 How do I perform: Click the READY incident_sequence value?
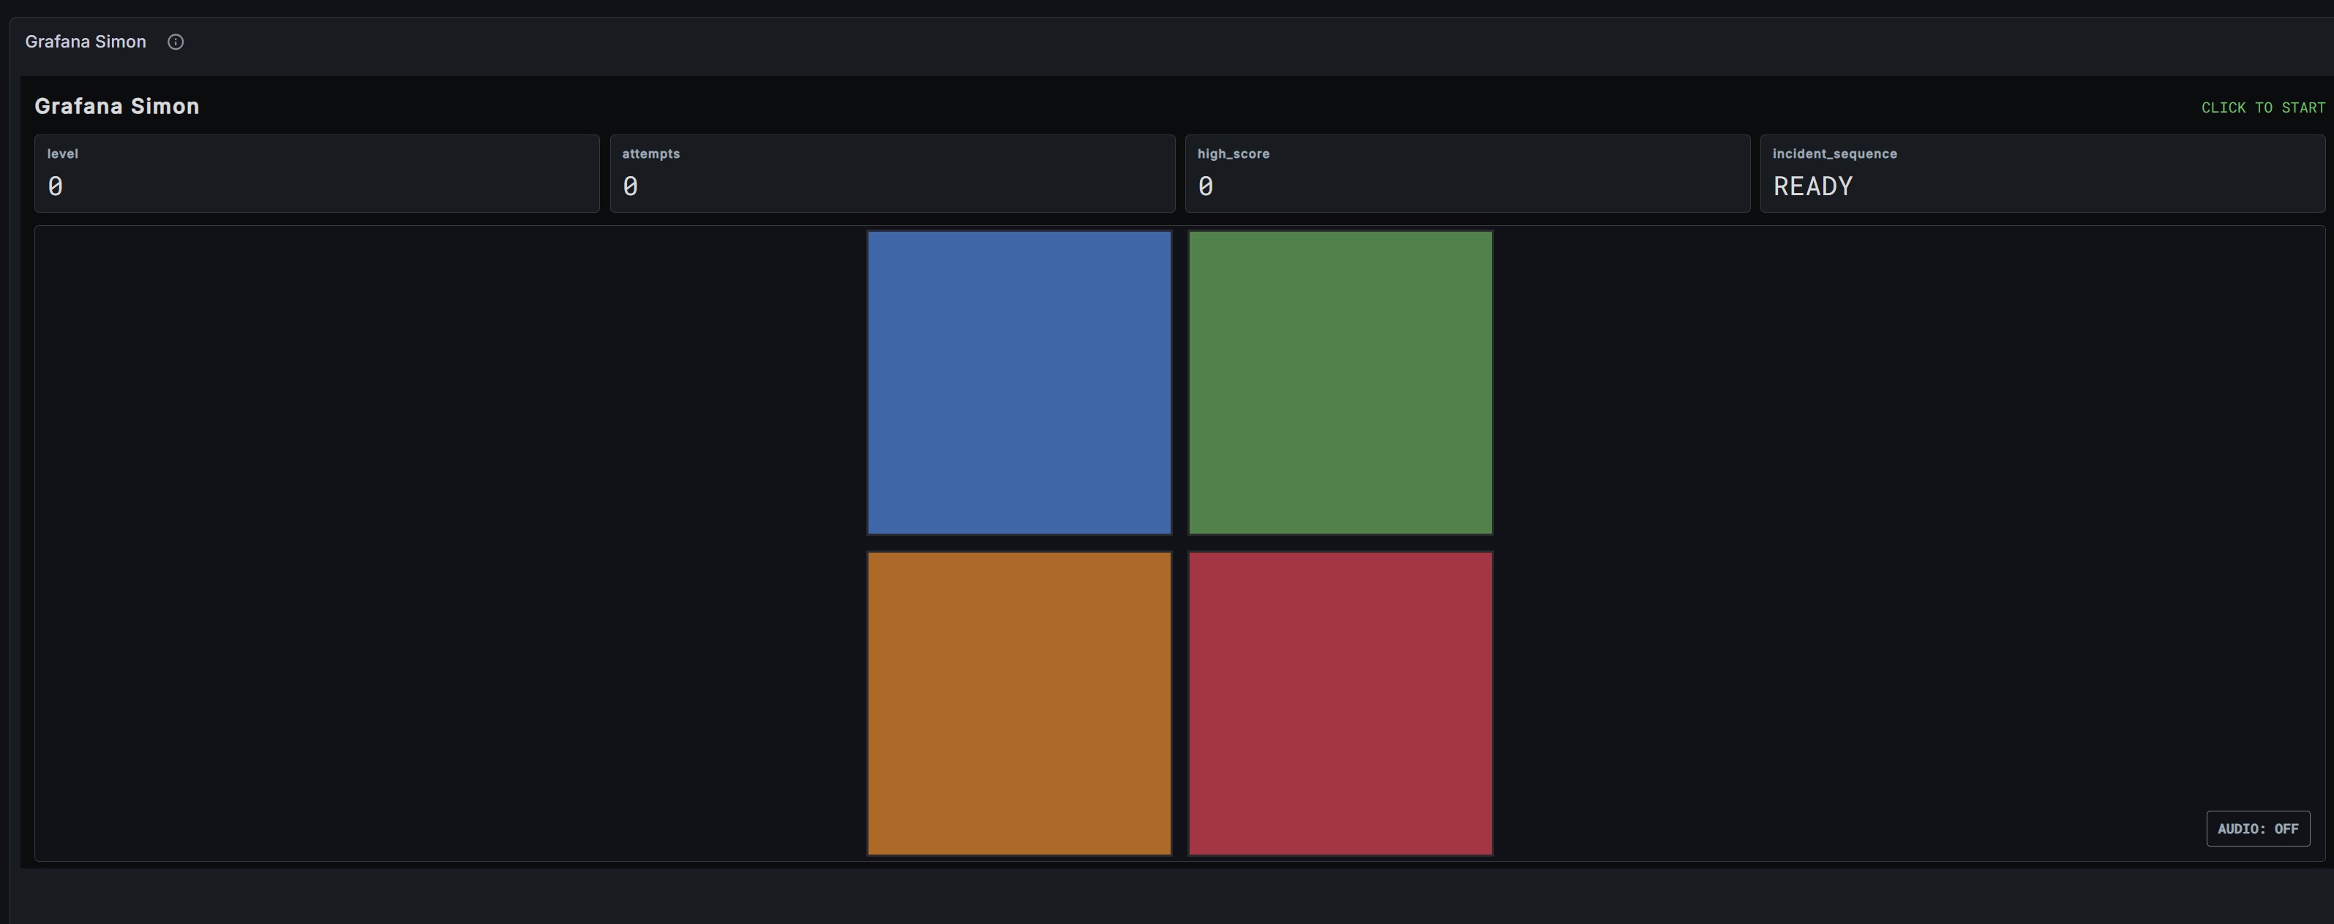(1812, 186)
